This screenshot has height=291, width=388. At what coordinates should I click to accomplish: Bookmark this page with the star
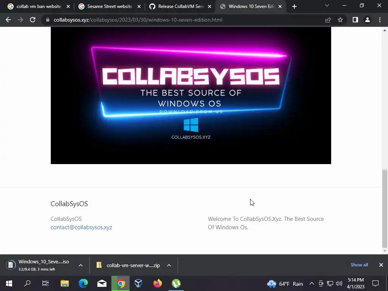(340, 20)
